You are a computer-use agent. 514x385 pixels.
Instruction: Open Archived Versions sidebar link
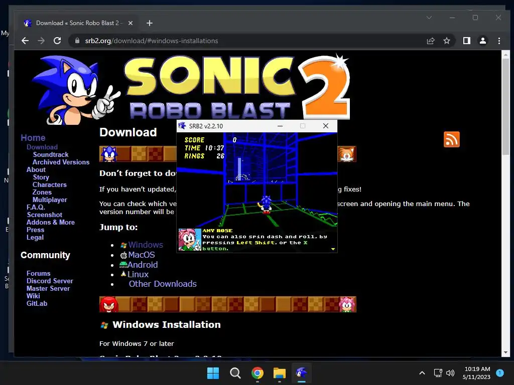pyautogui.click(x=61, y=162)
